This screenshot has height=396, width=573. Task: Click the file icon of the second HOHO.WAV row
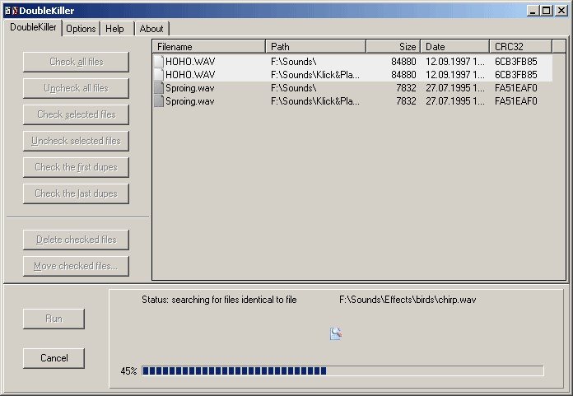tap(159, 75)
